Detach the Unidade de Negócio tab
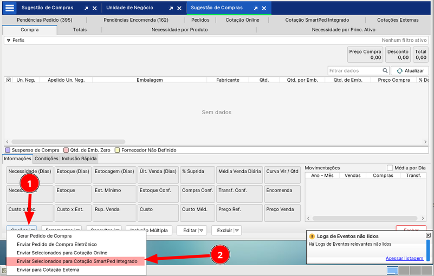 171,9
